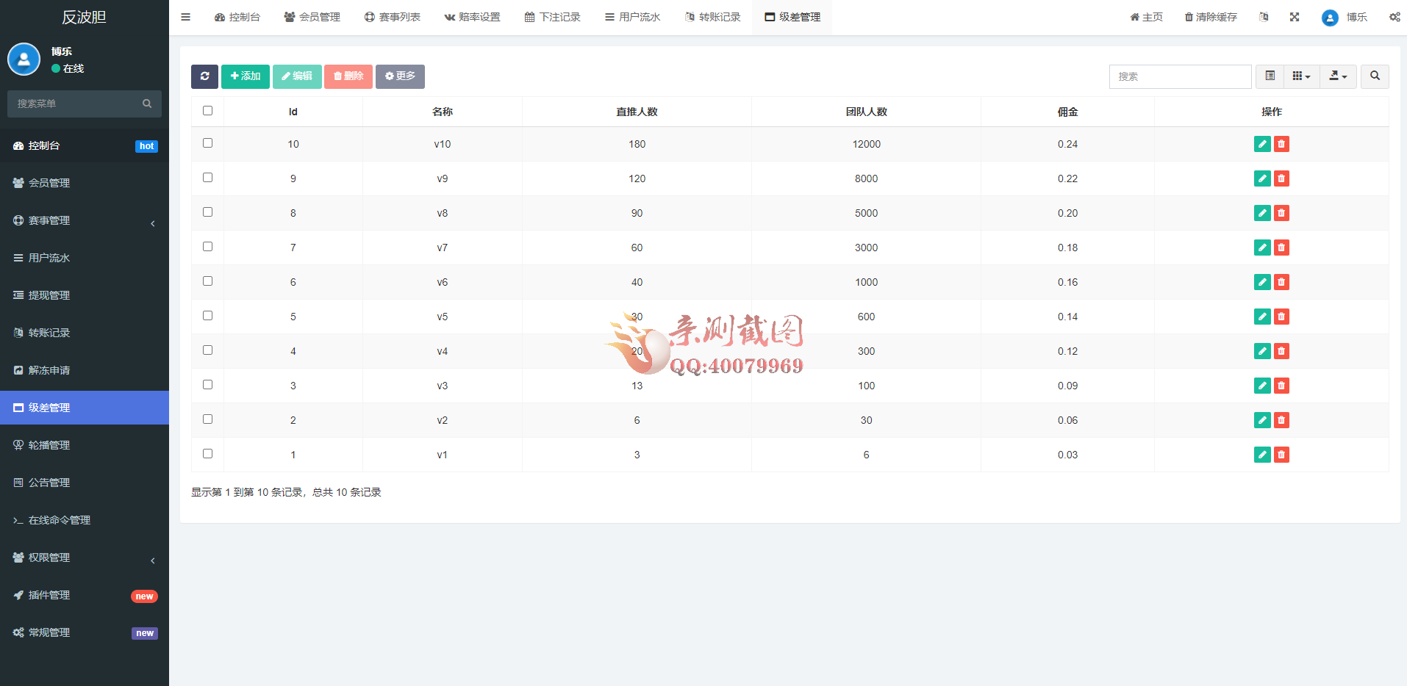Open the 下注记录 tab
Viewport: 1407px width, 686px height.
tap(553, 16)
